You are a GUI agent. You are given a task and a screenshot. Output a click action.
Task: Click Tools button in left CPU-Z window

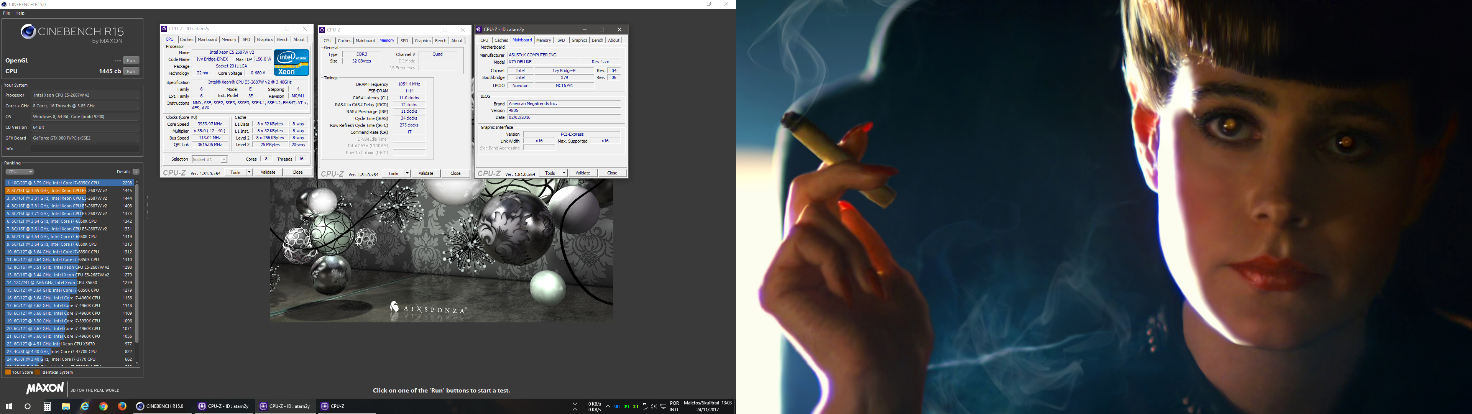click(x=235, y=172)
